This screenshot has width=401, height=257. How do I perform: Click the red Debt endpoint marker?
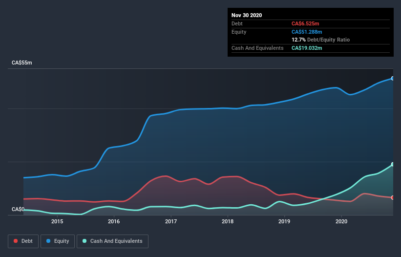393,198
